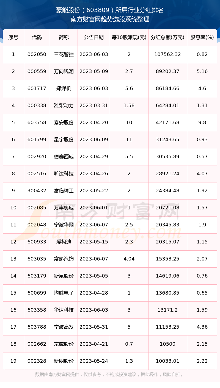Click the footer disclaimer text
Viewport: 220px width, 388px height.
pyautogui.click(x=110, y=375)
